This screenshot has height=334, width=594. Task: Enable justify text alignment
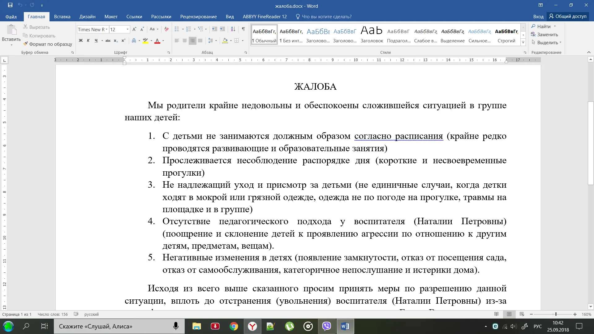point(200,41)
